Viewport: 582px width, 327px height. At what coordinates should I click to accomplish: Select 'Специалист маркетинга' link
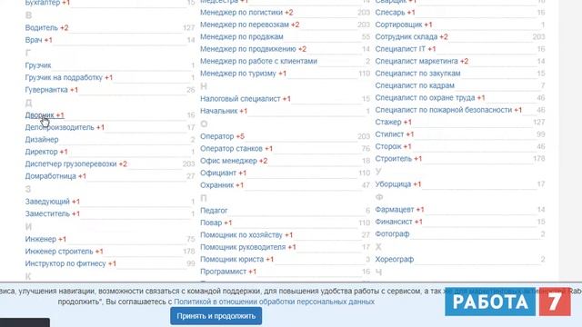[x=416, y=61]
